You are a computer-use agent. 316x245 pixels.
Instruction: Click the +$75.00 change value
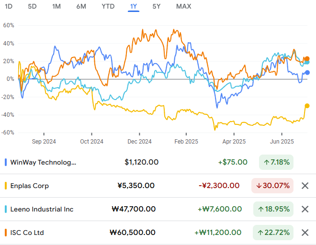click(x=233, y=162)
